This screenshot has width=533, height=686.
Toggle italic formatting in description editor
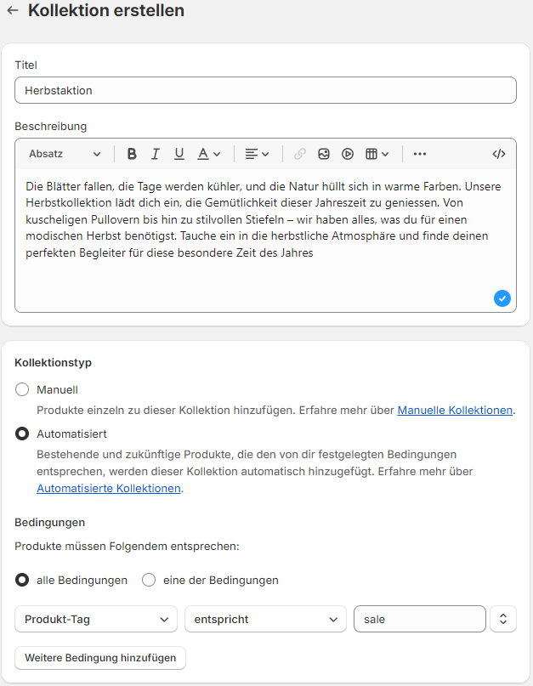pos(155,154)
